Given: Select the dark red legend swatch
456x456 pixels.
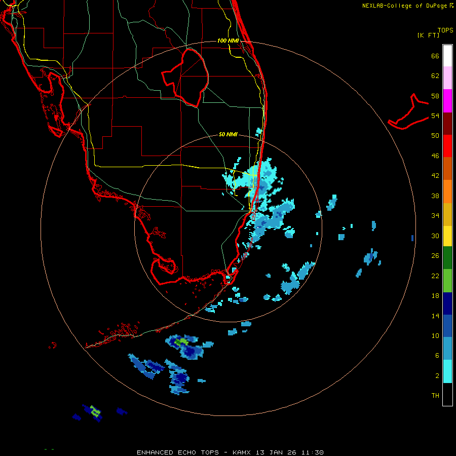Looking at the screenshot, I should pyautogui.click(x=447, y=123).
